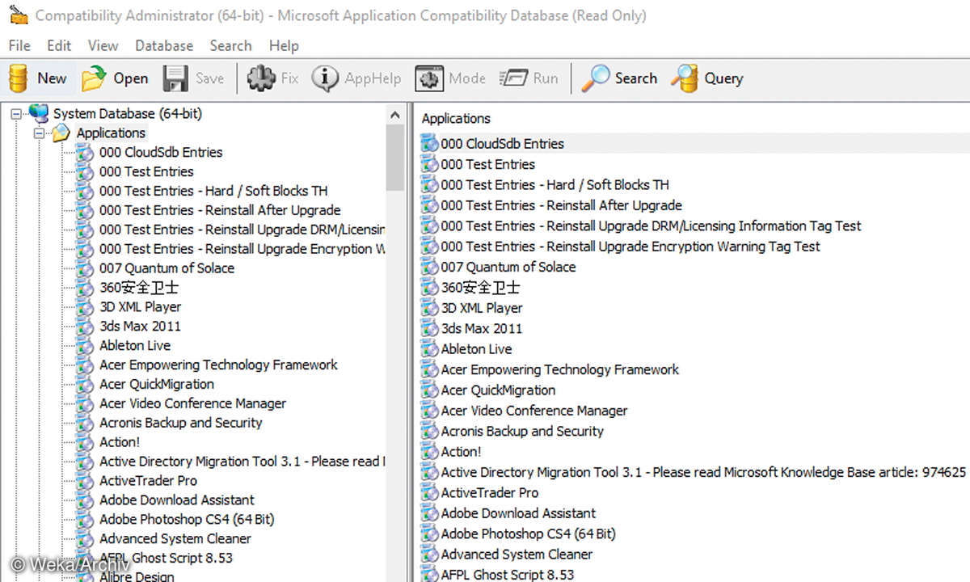Click icon beside Action! in tree
The width and height of the screenshot is (970, 582).
[x=85, y=442]
